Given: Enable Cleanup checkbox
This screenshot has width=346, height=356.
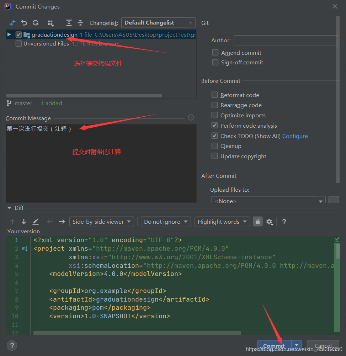Looking at the screenshot, I should point(214,146).
